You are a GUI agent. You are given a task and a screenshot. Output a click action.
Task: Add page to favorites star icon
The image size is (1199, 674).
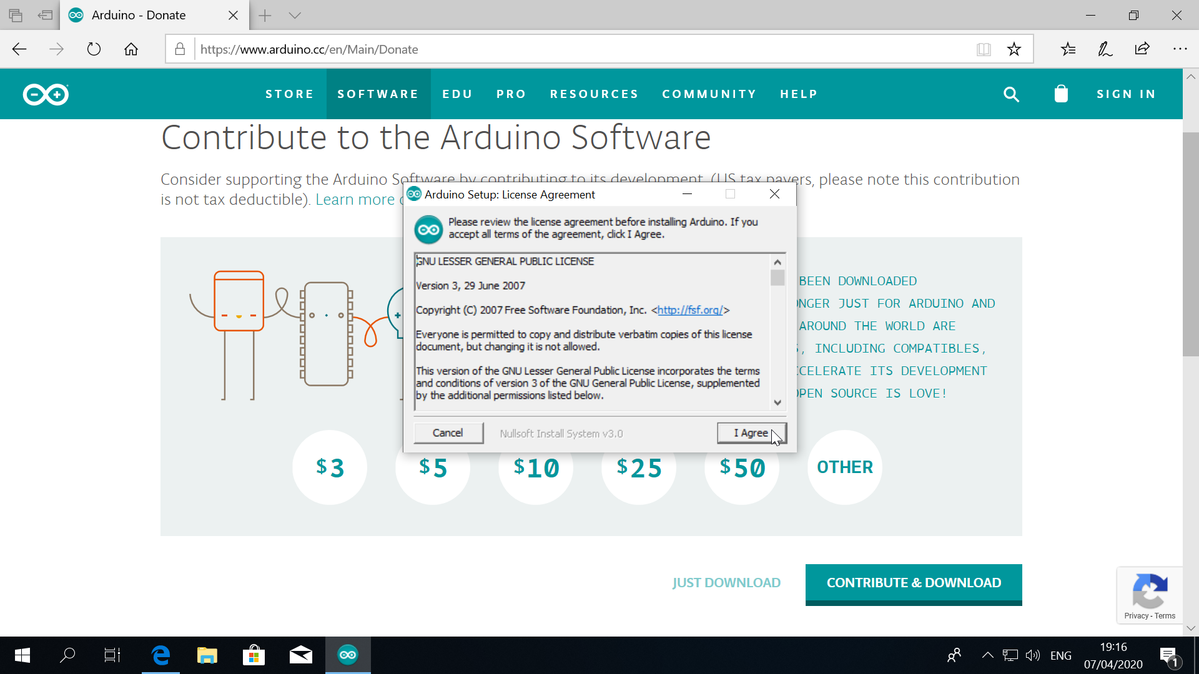click(1014, 49)
